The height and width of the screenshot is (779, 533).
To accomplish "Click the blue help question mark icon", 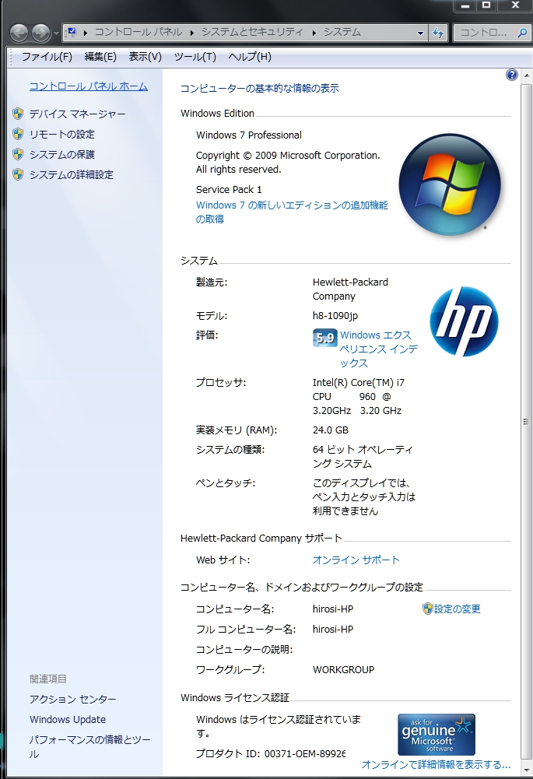I will click(x=512, y=75).
